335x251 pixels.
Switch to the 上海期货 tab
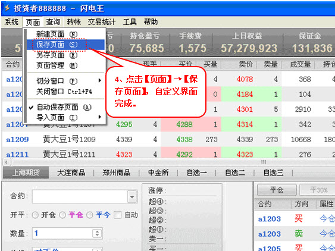[26, 172]
